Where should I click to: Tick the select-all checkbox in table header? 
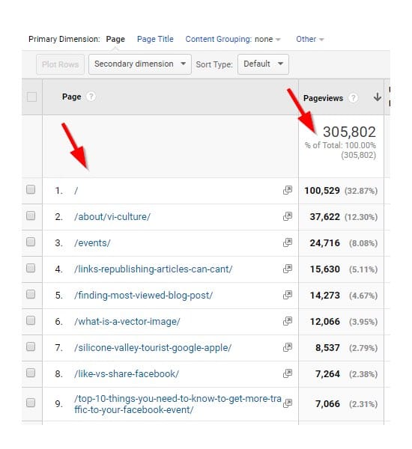[x=31, y=97]
